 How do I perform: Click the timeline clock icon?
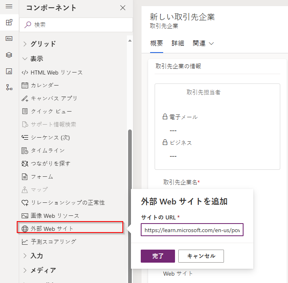pos(25,151)
